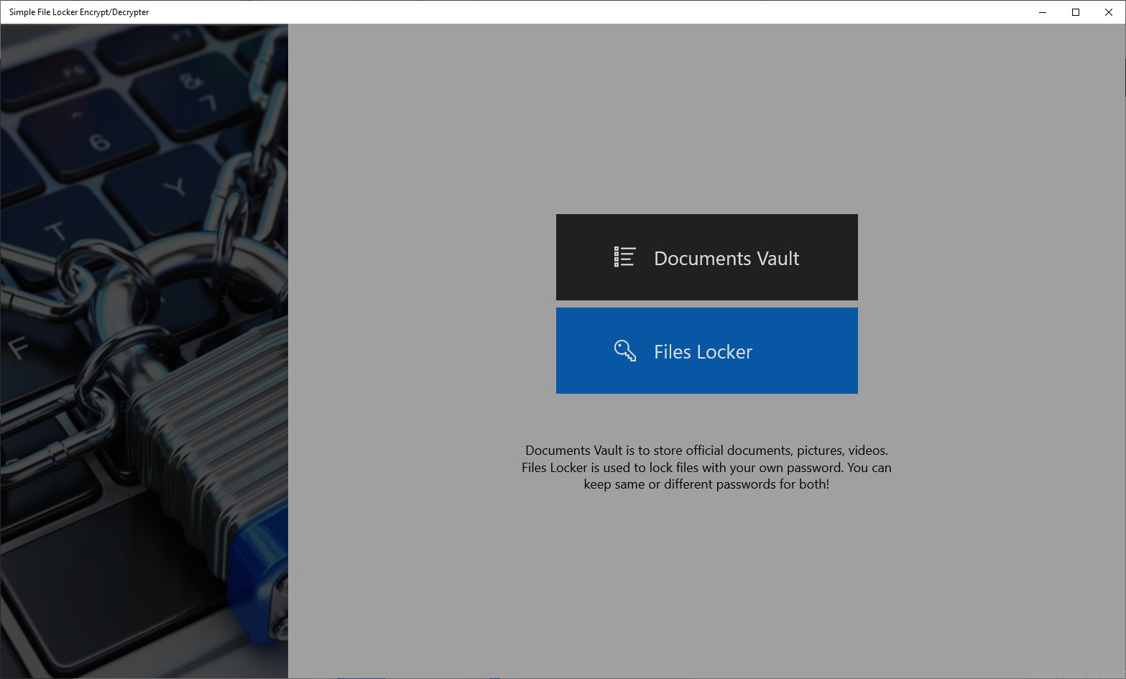1126x679 pixels.
Task: Click the key icon on Files Locker
Action: (624, 351)
